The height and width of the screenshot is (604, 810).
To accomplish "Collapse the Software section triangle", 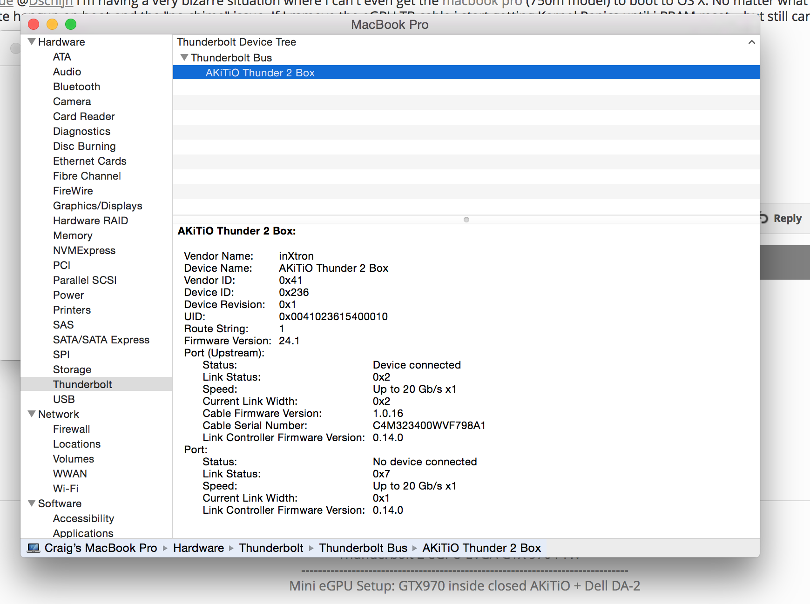I will coord(32,503).
